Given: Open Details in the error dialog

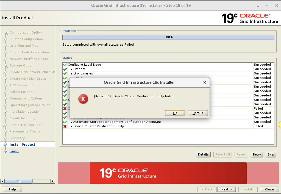Looking at the screenshot, I should [x=198, y=113].
